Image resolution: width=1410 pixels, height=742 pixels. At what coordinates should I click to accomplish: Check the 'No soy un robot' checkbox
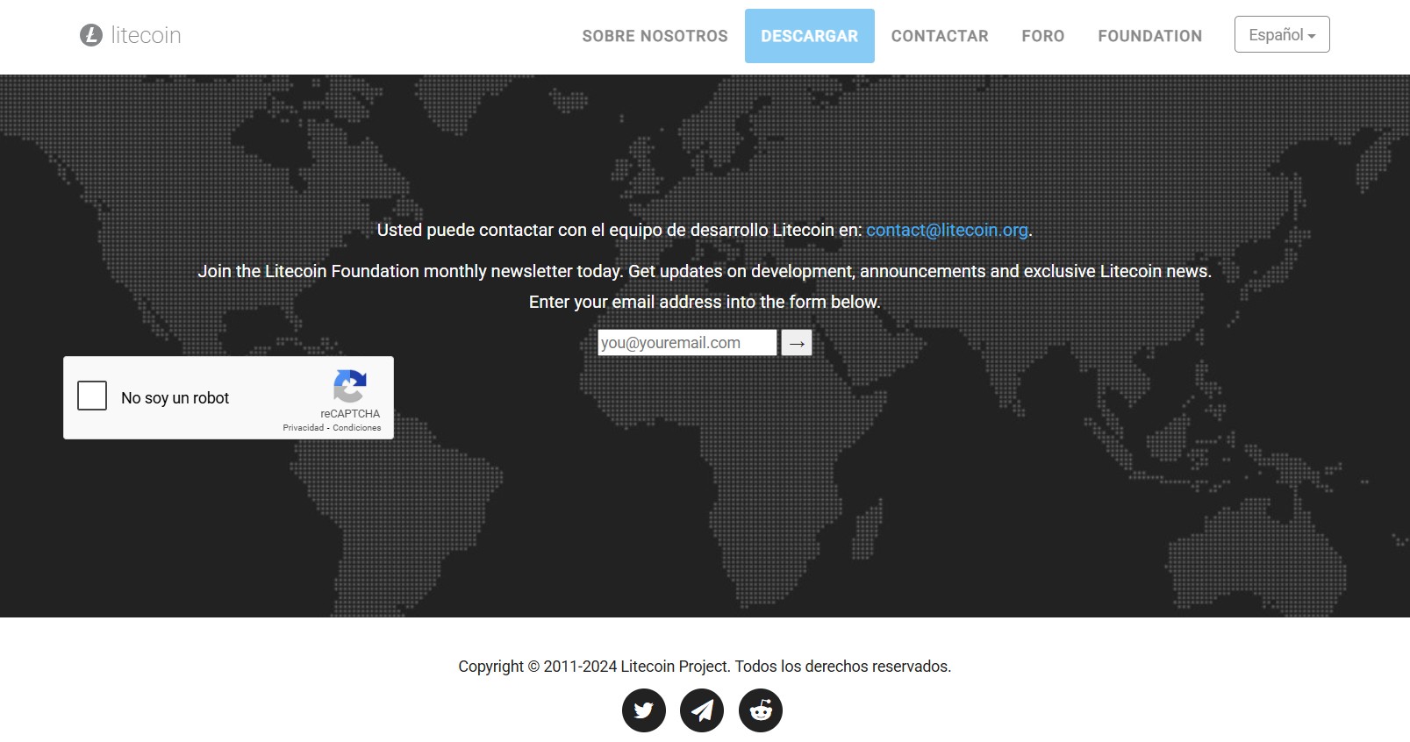click(92, 396)
